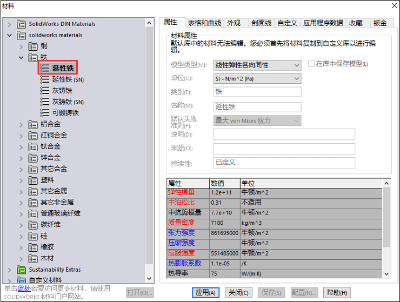The width and height of the screenshot is (400, 302).
Task: Follow the 此处 hyperlink
Action: (24, 288)
